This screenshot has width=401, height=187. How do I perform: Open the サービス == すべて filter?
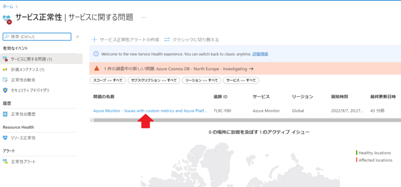click(x=241, y=80)
